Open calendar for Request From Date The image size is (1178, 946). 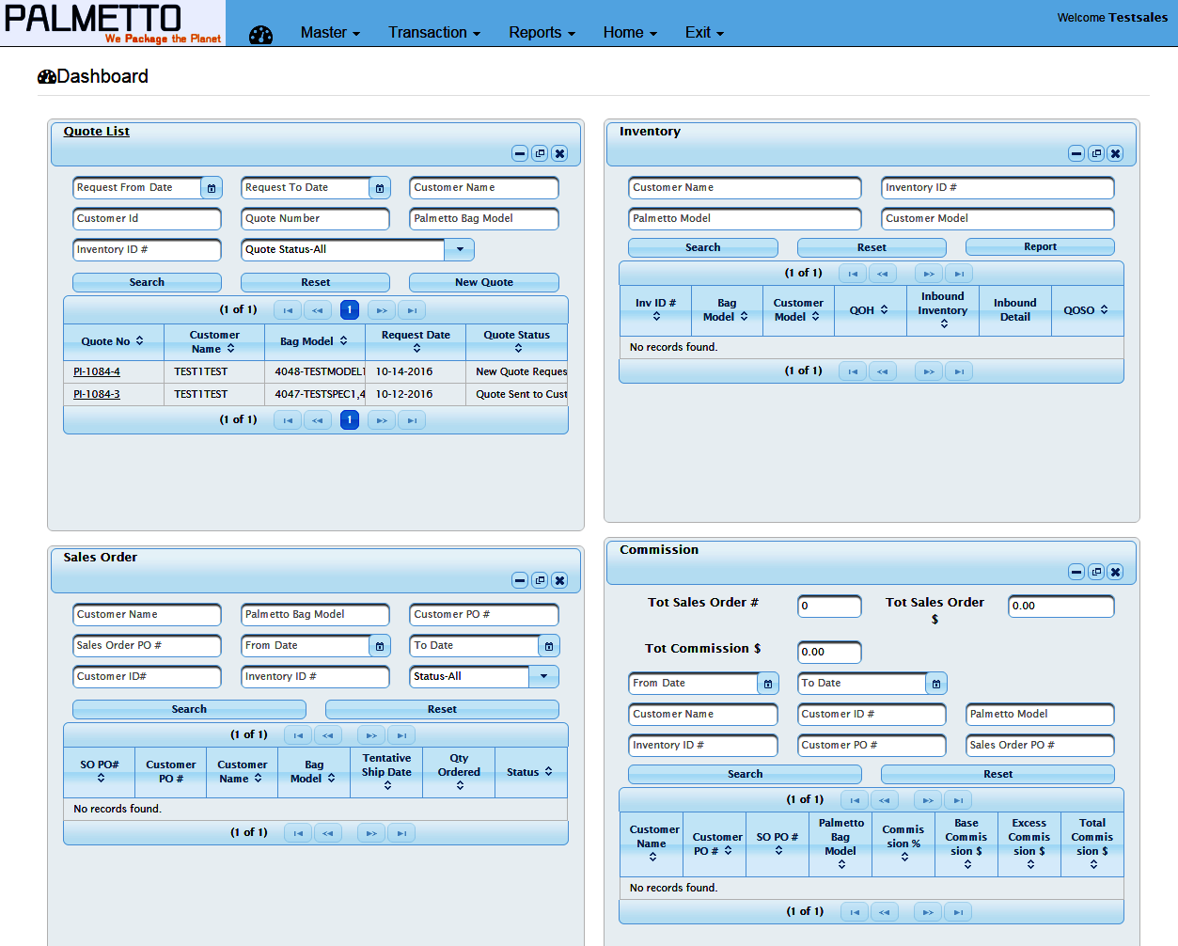212,188
